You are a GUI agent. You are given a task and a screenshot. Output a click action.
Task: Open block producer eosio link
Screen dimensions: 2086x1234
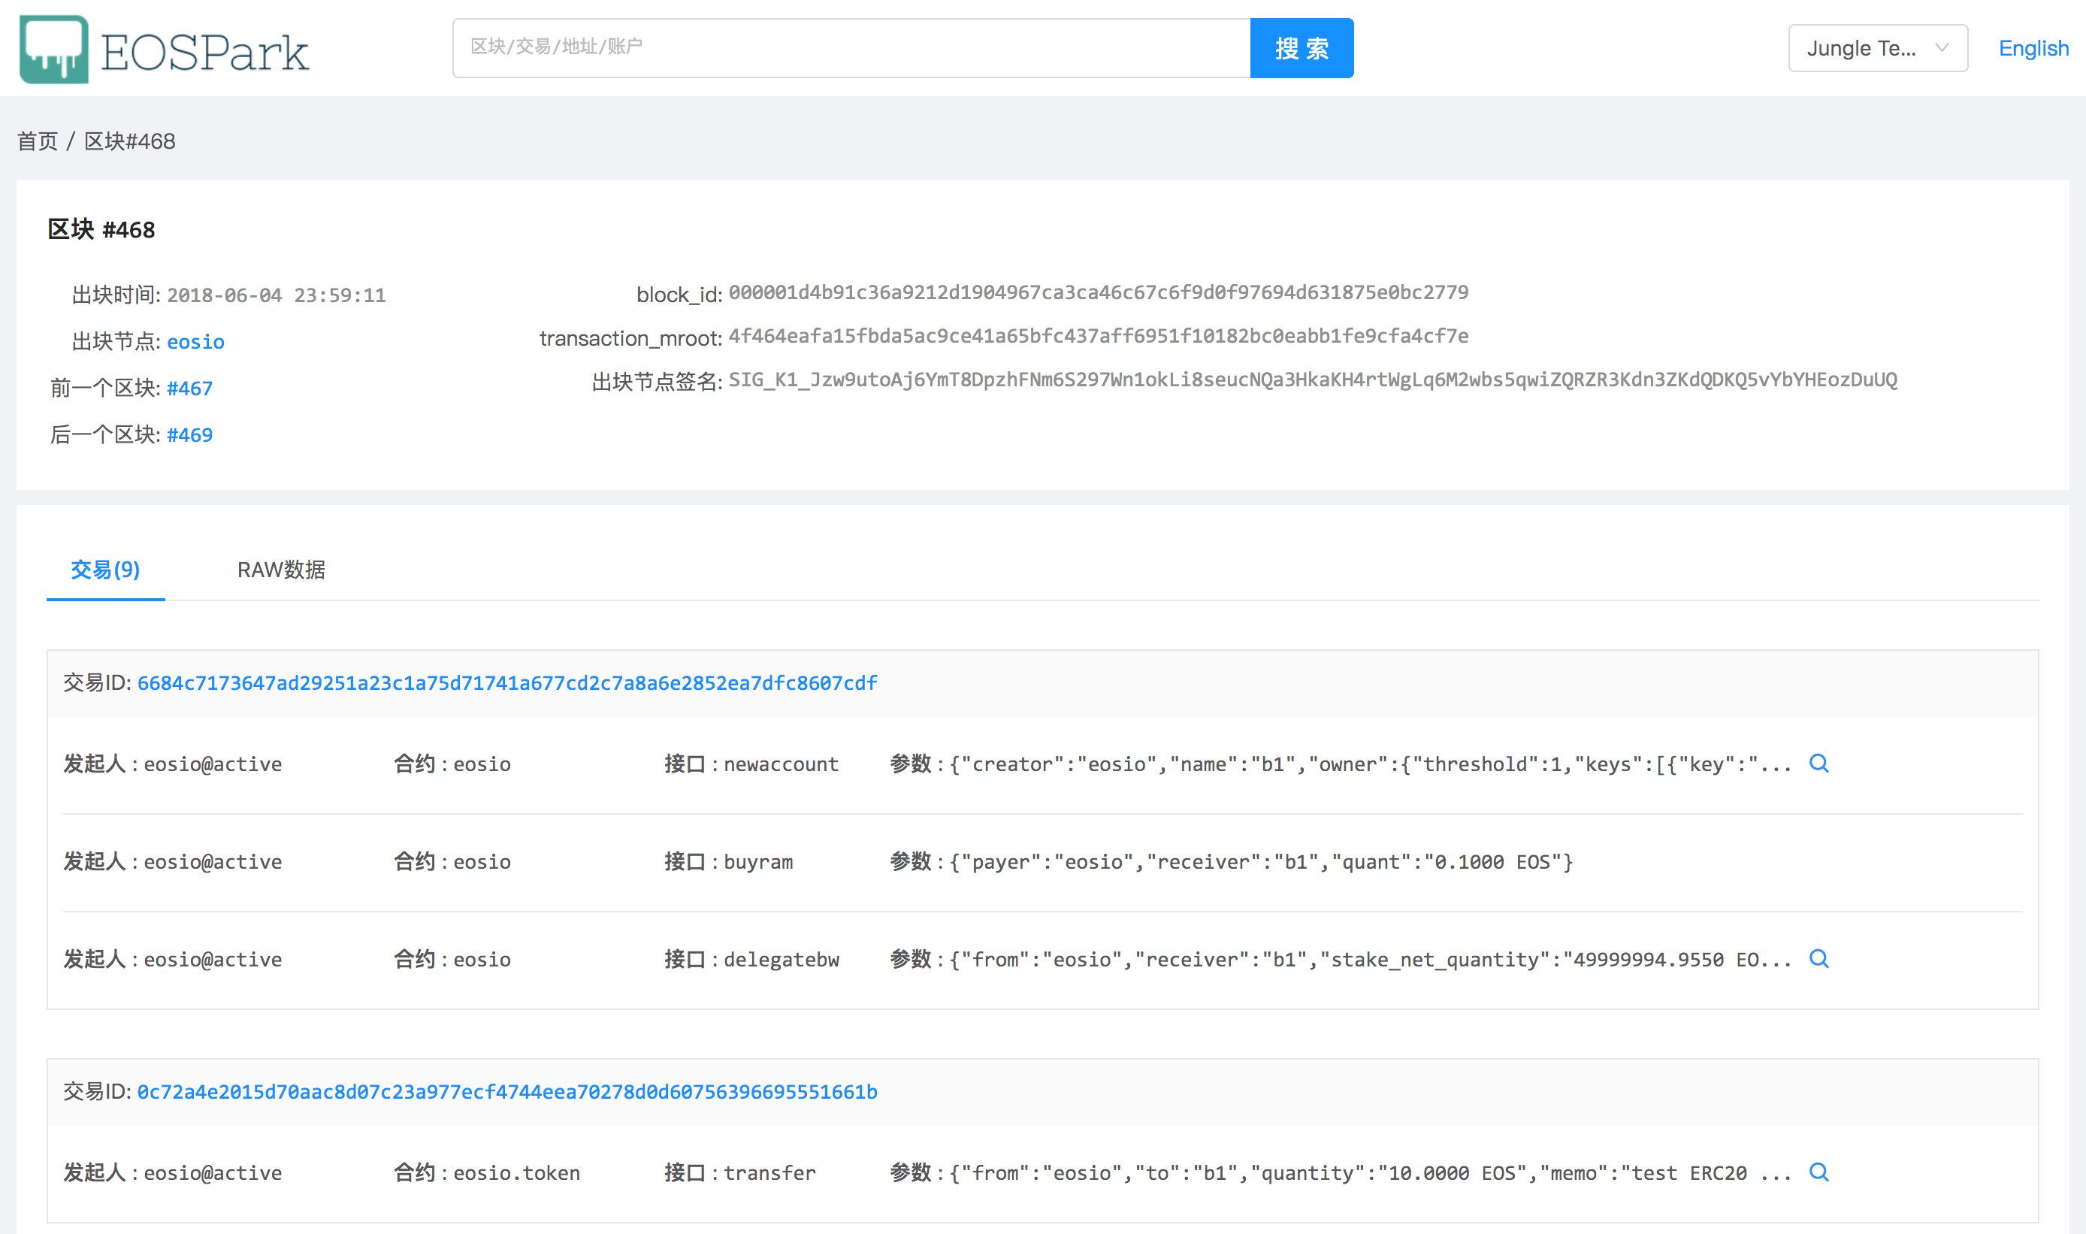click(195, 342)
